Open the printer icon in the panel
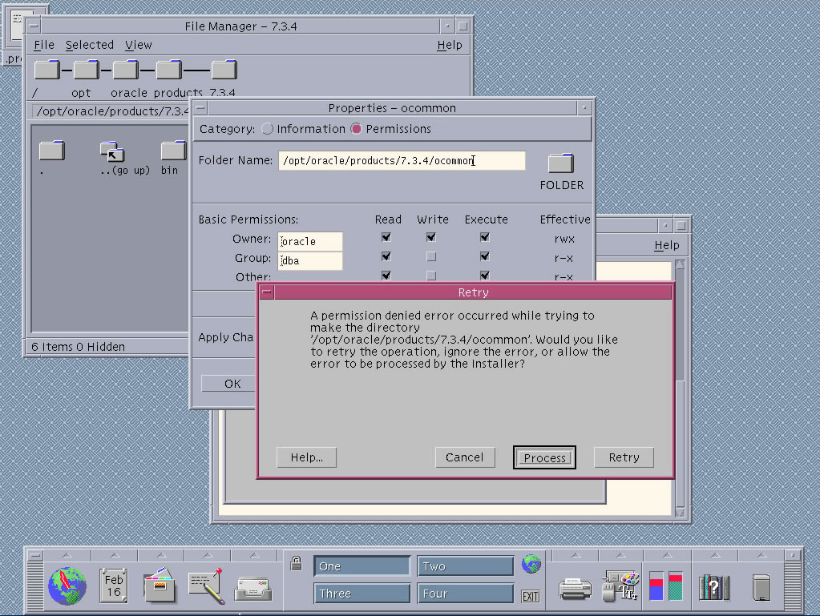 [575, 588]
